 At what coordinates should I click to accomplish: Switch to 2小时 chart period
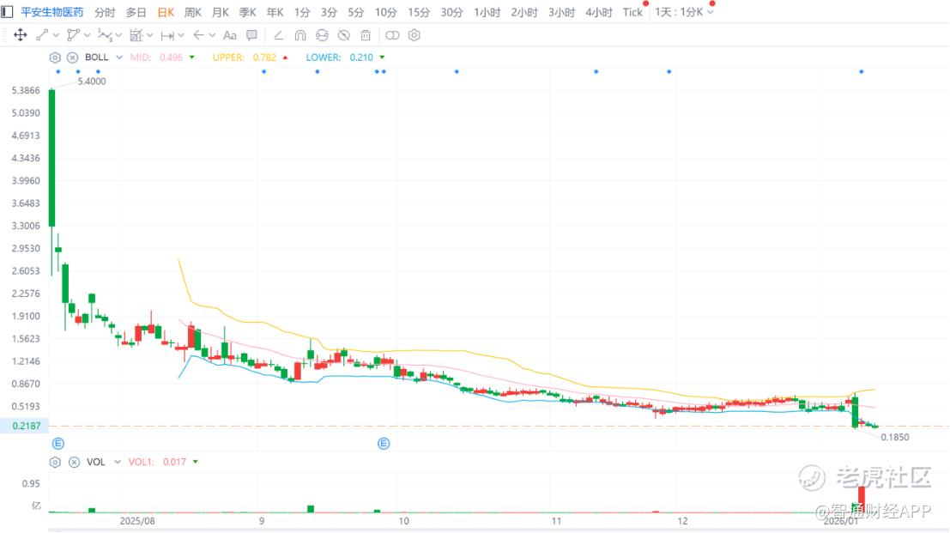point(524,12)
